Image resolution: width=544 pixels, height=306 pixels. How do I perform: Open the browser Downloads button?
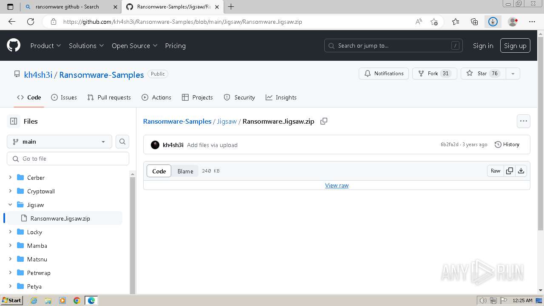tap(493, 22)
